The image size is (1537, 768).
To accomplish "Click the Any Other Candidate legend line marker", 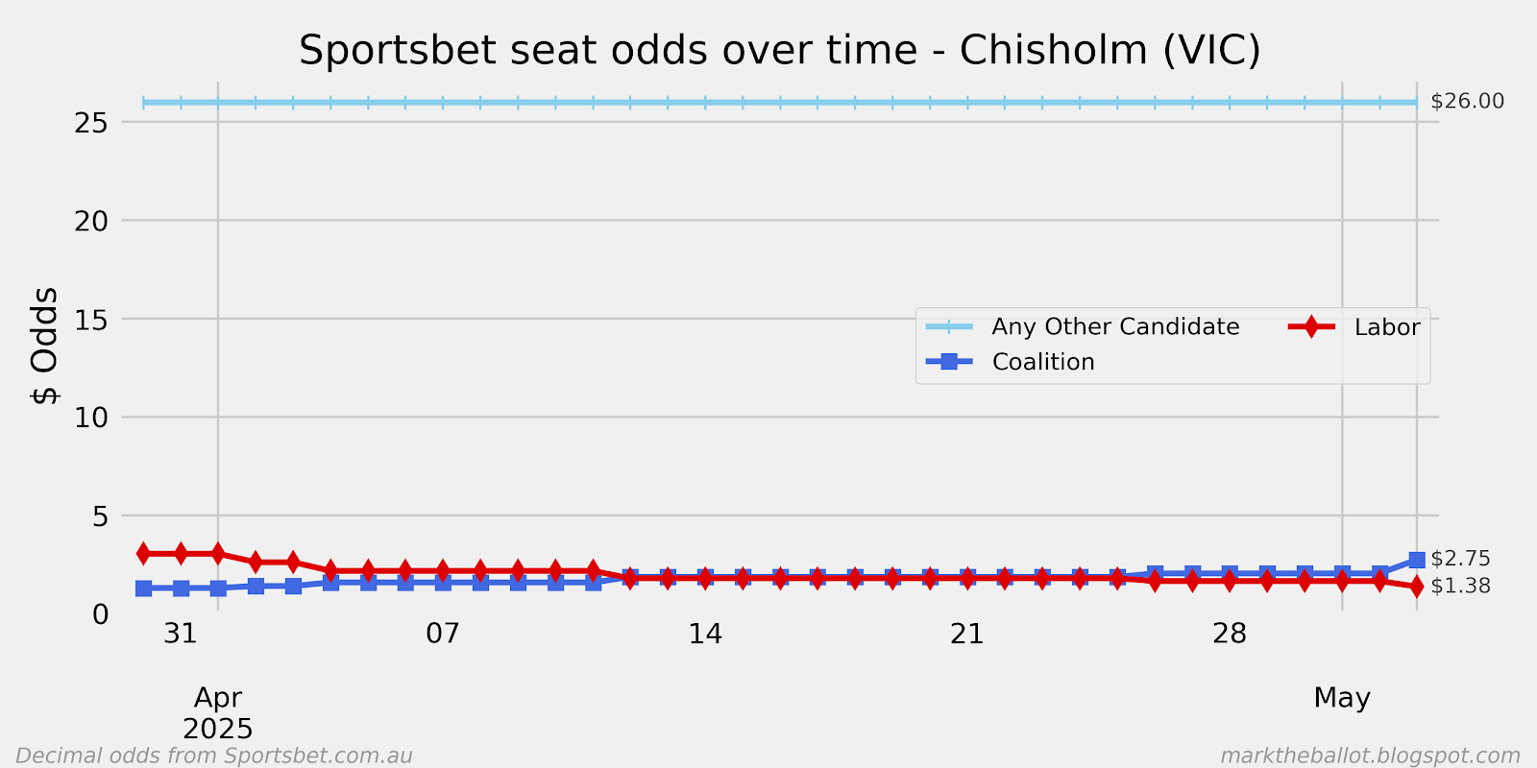I will (x=949, y=327).
